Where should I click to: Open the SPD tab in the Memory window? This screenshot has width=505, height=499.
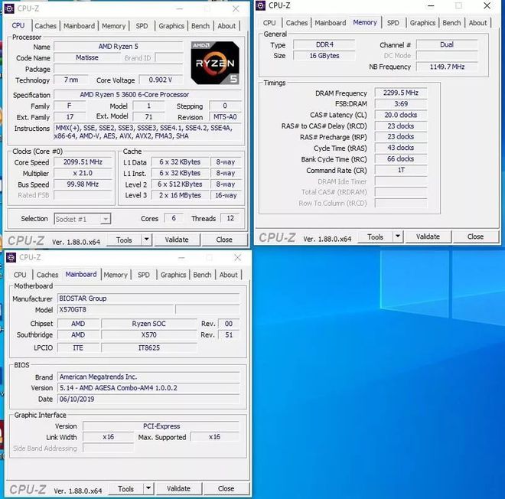(393, 23)
